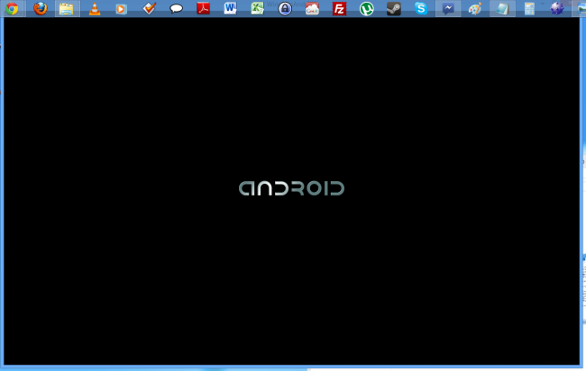Launch Firefox from the taskbar

coord(41,8)
